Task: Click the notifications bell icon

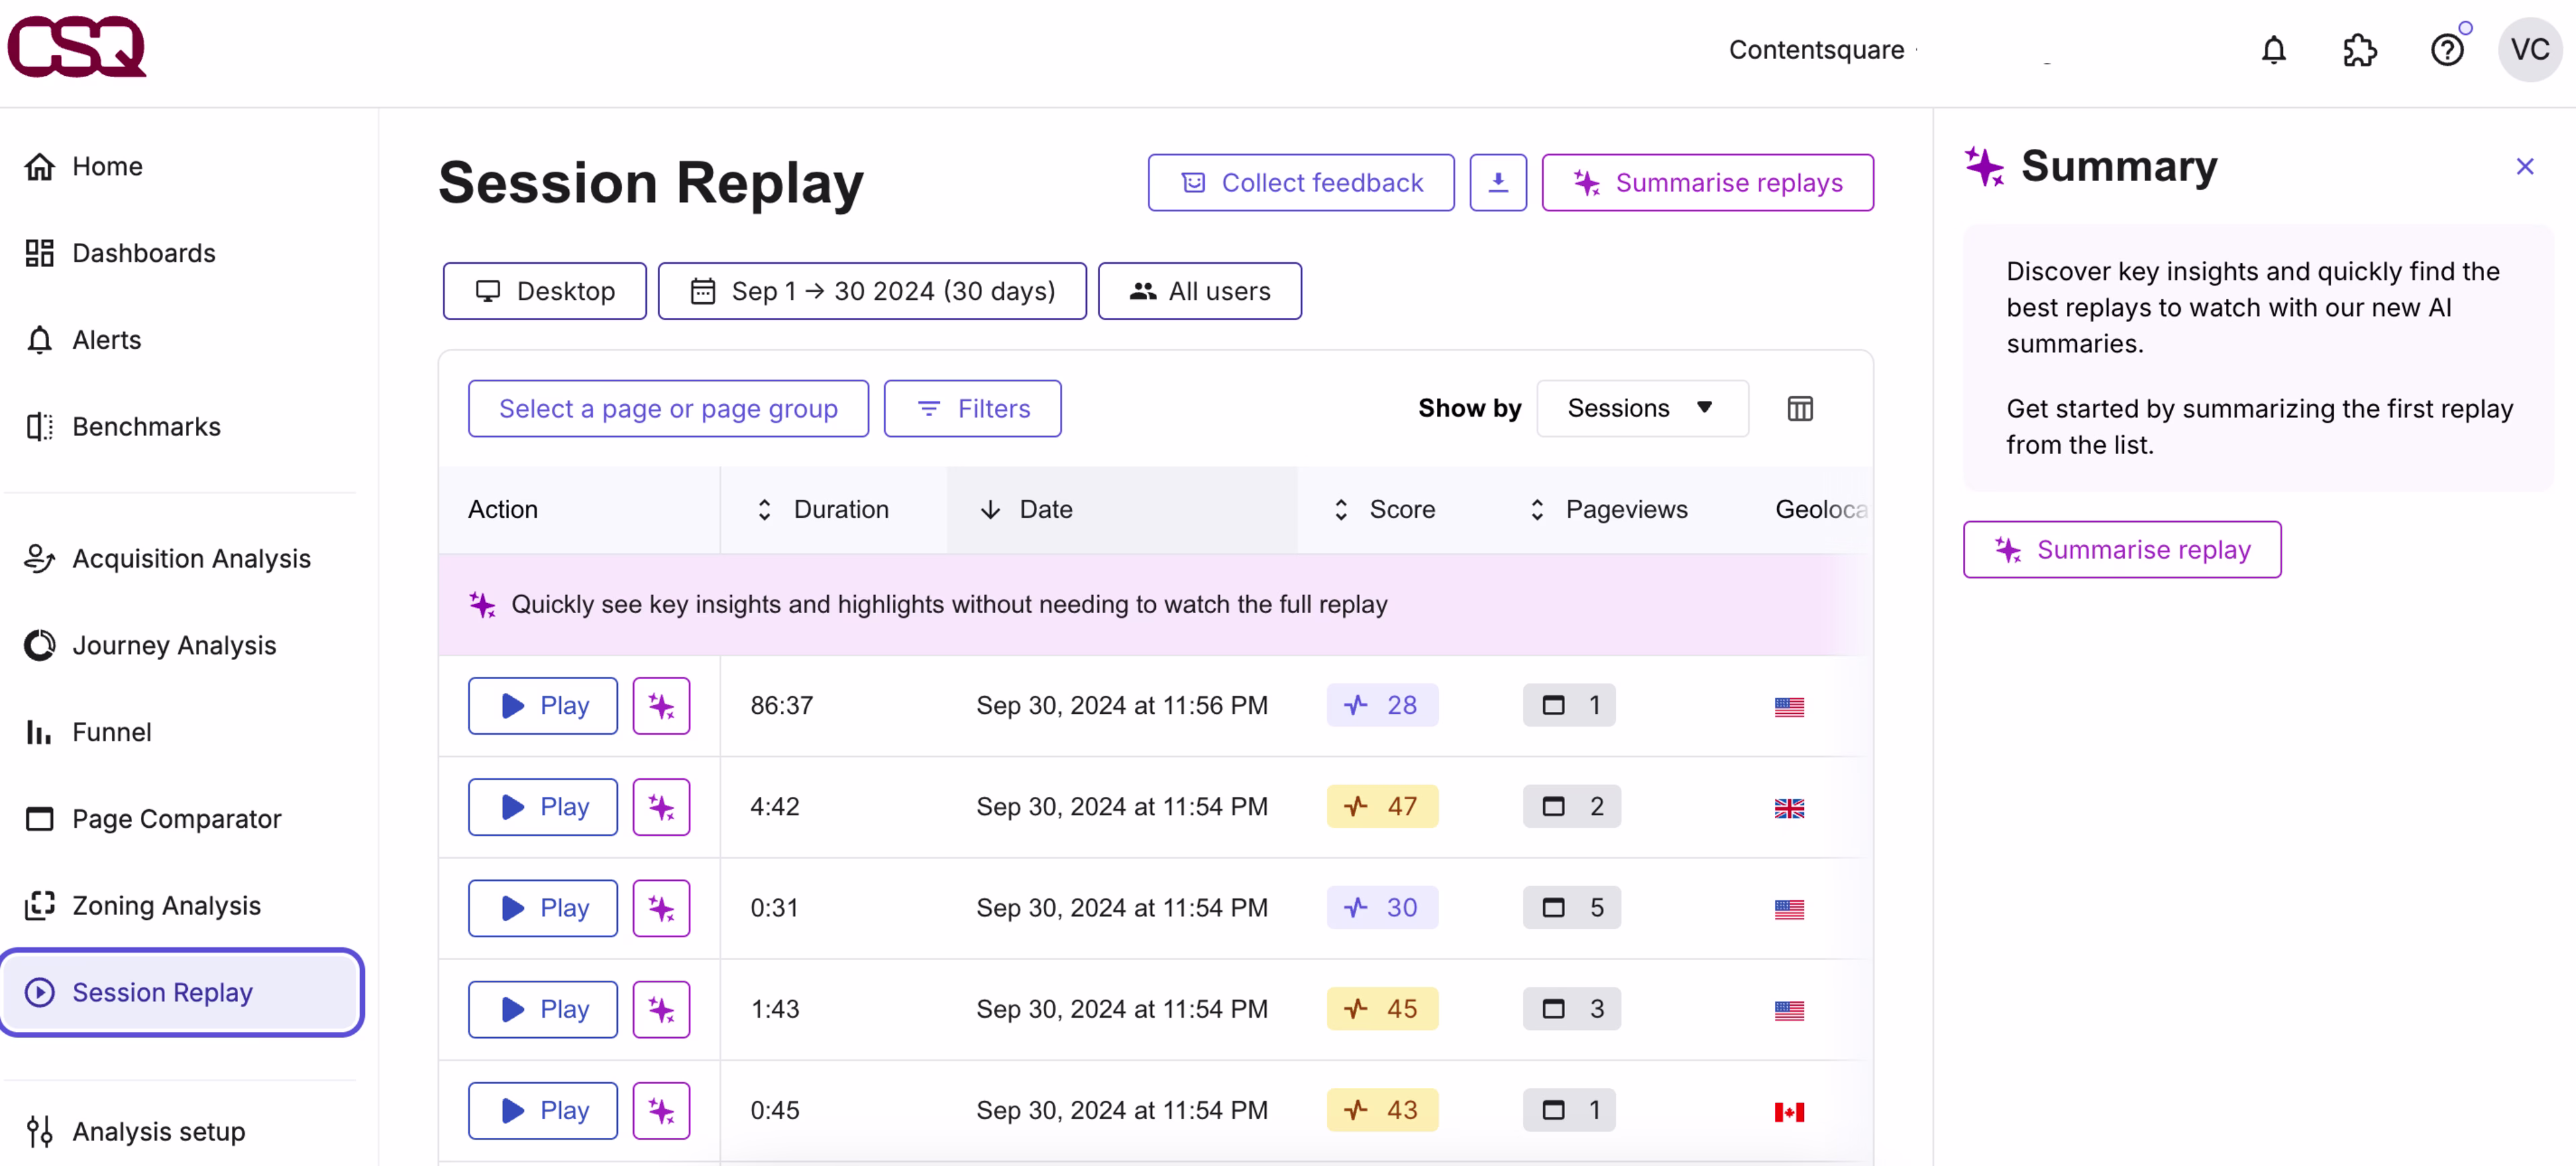Action: click(x=2273, y=50)
